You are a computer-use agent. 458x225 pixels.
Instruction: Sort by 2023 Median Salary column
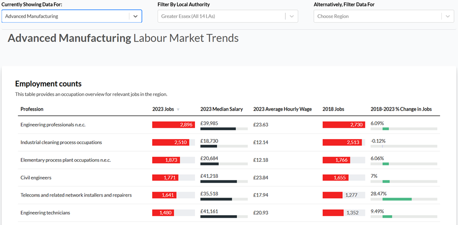coord(221,109)
